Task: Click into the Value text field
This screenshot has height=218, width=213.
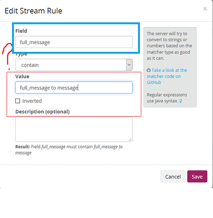Action: tap(74, 88)
